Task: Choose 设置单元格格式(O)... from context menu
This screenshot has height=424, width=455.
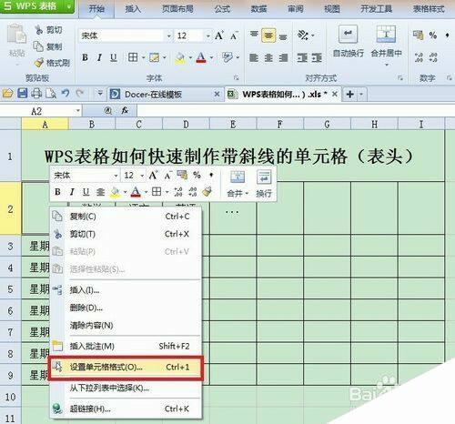Action: [x=126, y=368]
